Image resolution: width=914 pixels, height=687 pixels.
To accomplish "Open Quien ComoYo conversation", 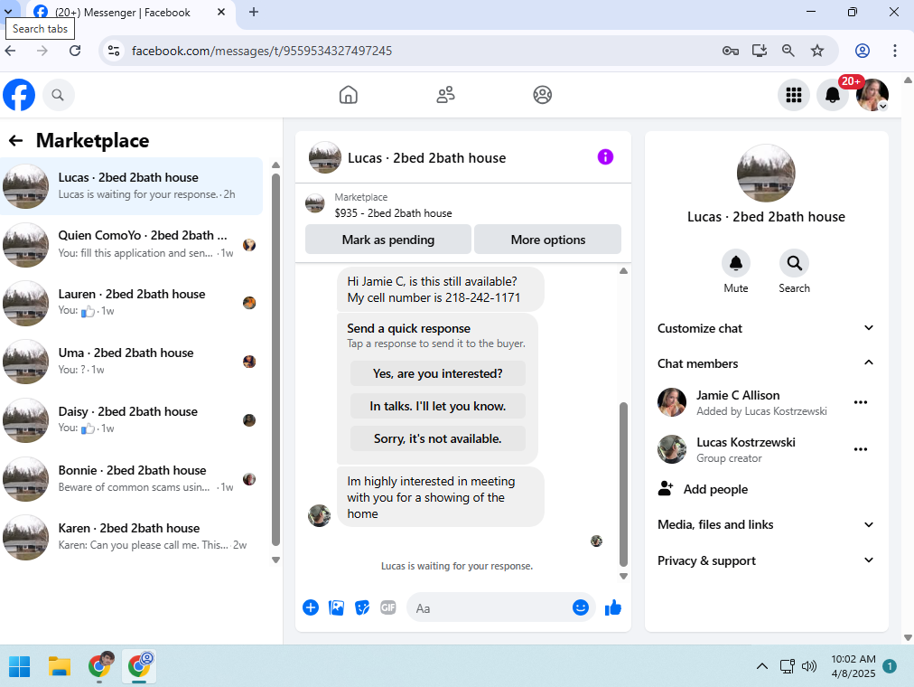I will click(132, 244).
